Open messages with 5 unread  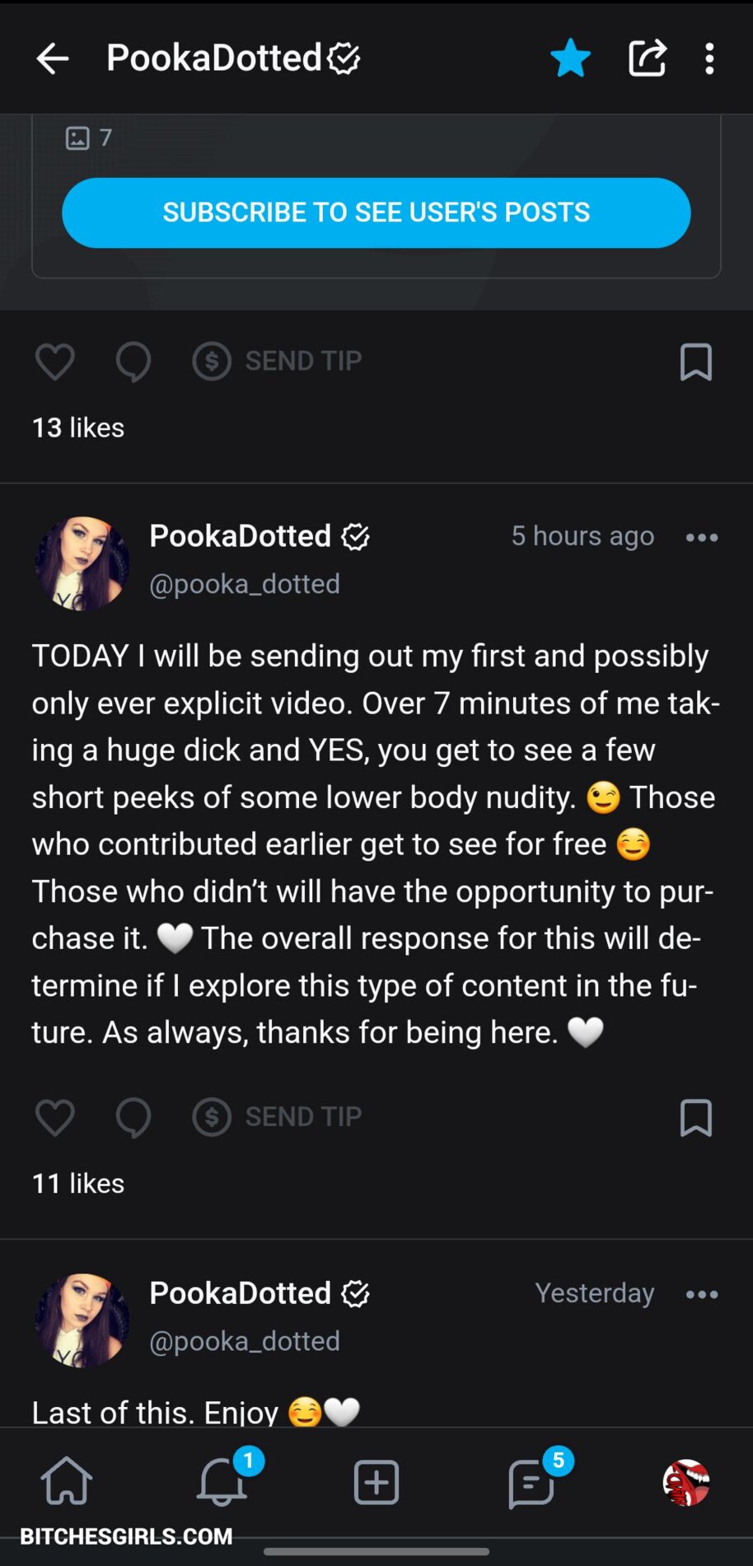[x=531, y=1483]
